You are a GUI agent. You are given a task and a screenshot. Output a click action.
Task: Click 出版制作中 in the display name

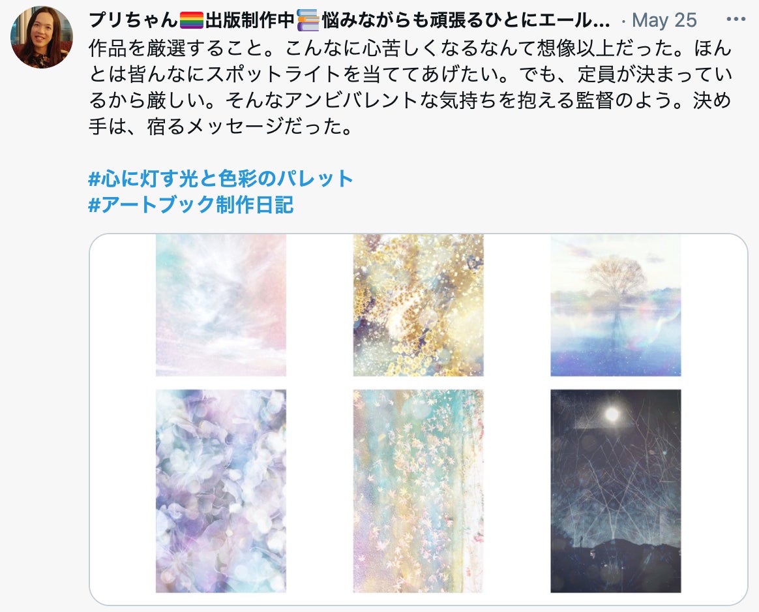pyautogui.click(x=250, y=20)
